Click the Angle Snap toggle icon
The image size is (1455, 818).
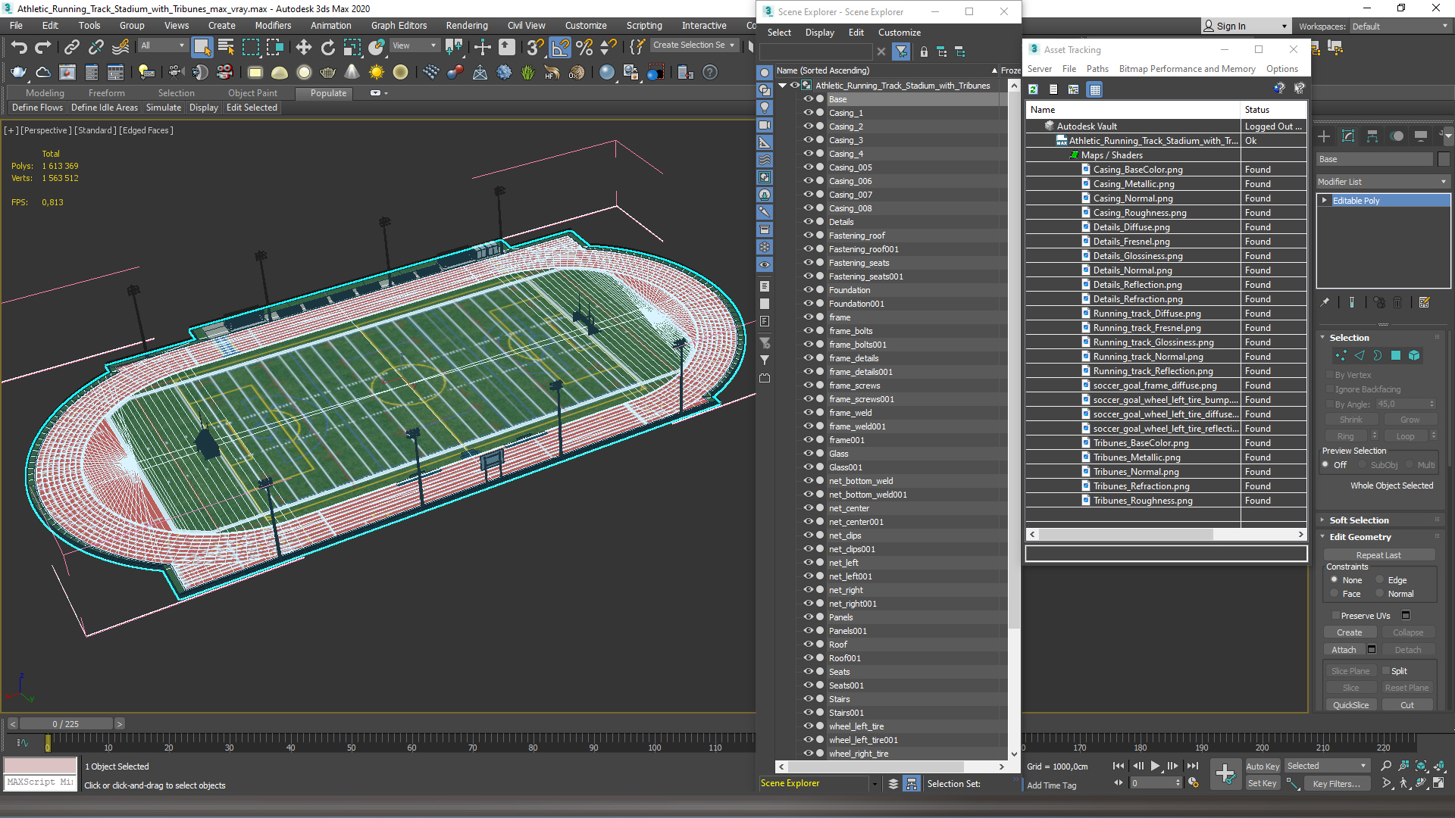click(559, 47)
